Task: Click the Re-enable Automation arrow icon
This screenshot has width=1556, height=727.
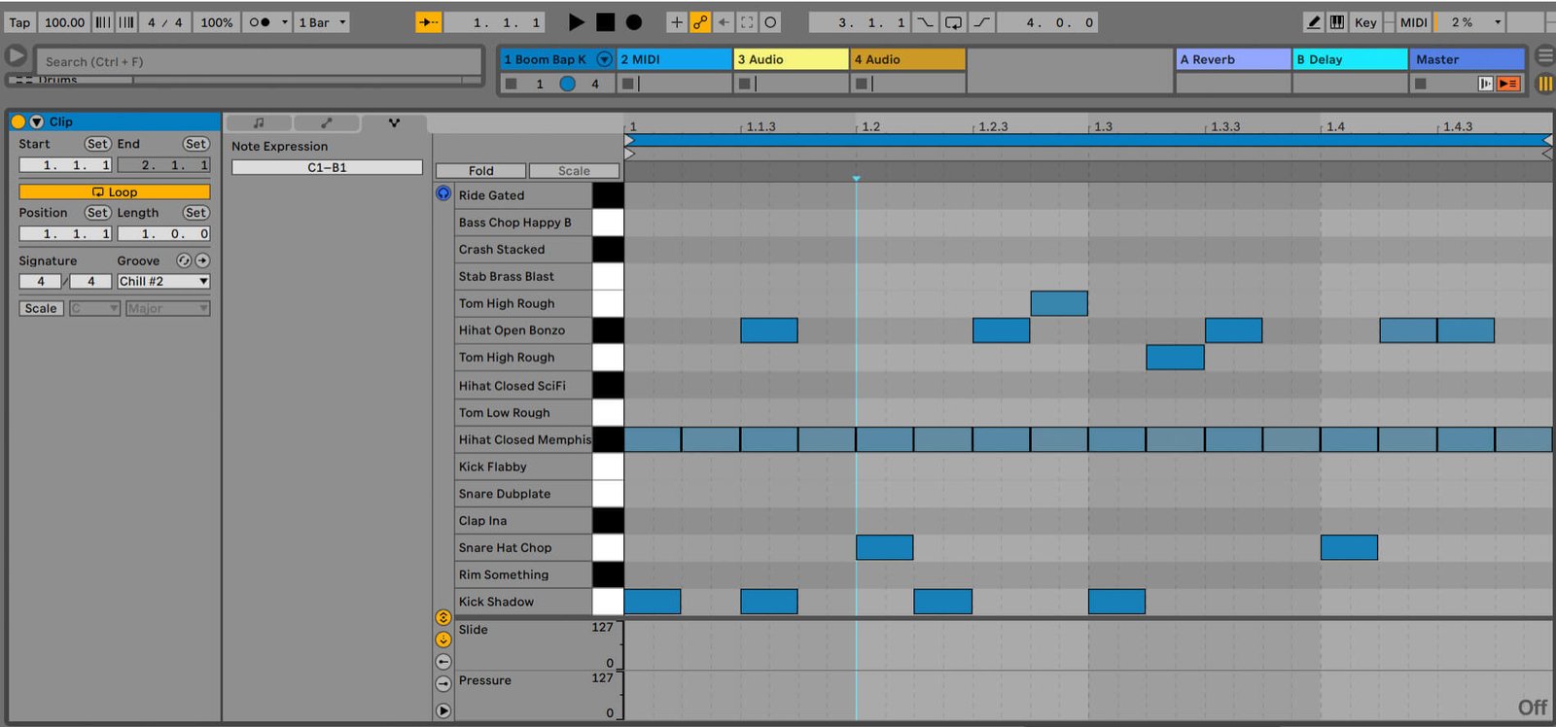Action: pos(724,21)
